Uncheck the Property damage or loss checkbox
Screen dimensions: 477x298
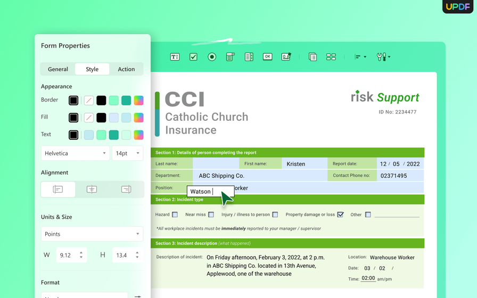coord(340,215)
